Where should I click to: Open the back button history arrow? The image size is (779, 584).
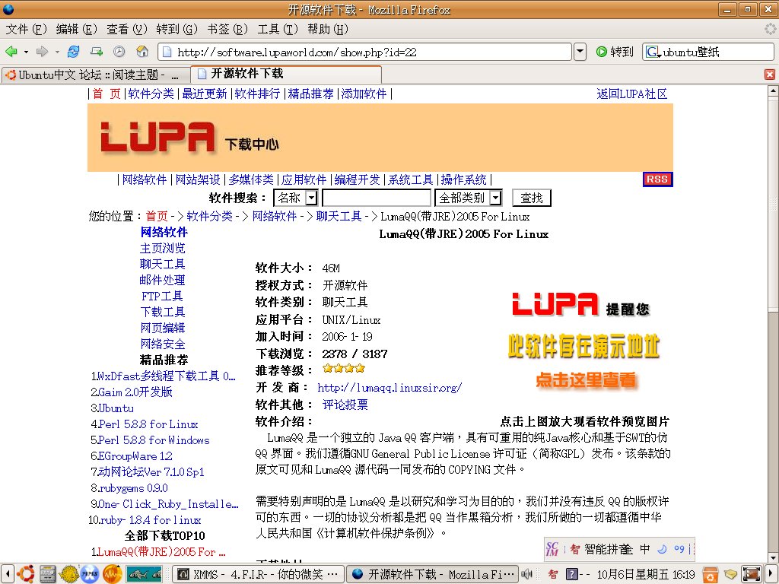click(x=26, y=52)
